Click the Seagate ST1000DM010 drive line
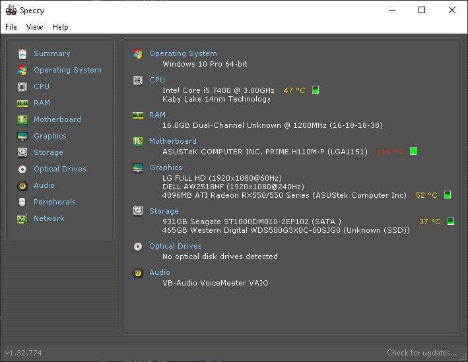 (251, 222)
